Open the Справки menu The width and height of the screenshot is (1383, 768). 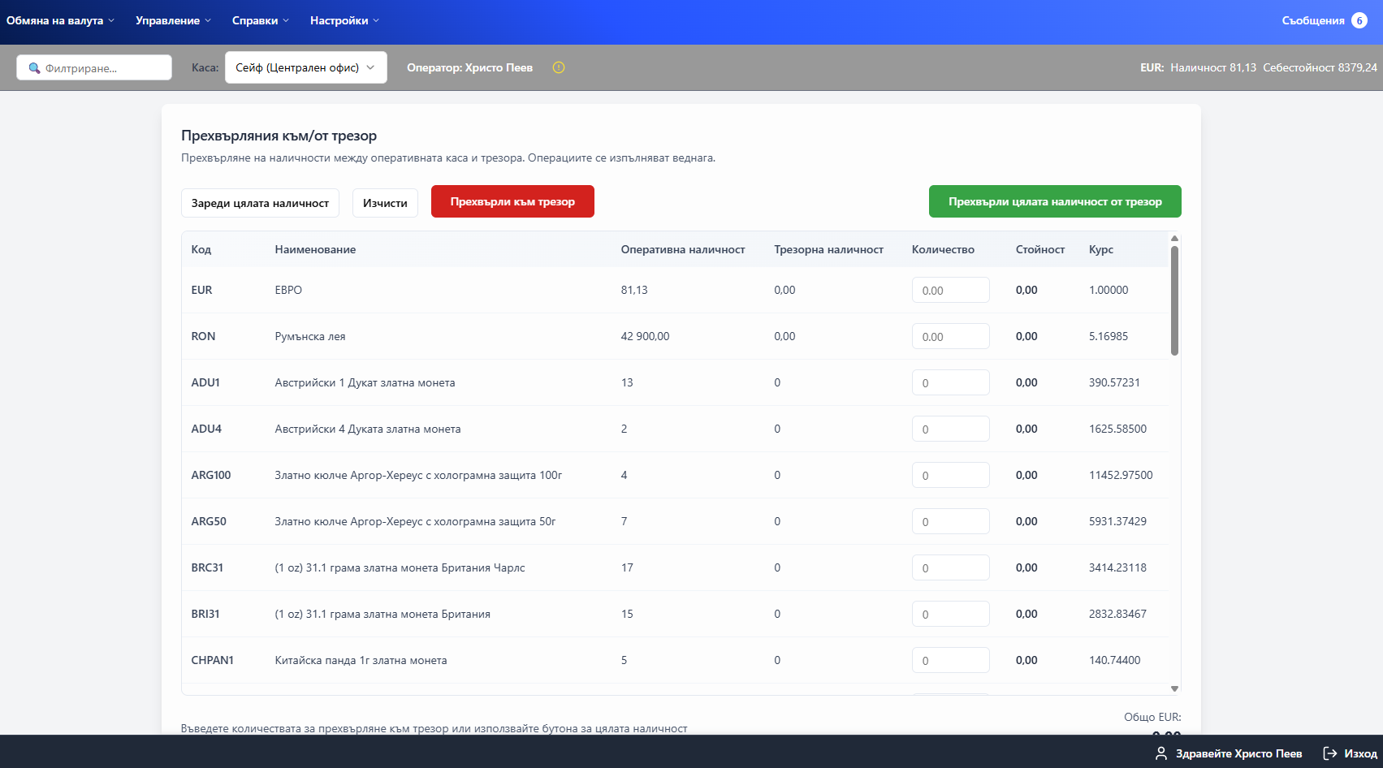click(260, 20)
